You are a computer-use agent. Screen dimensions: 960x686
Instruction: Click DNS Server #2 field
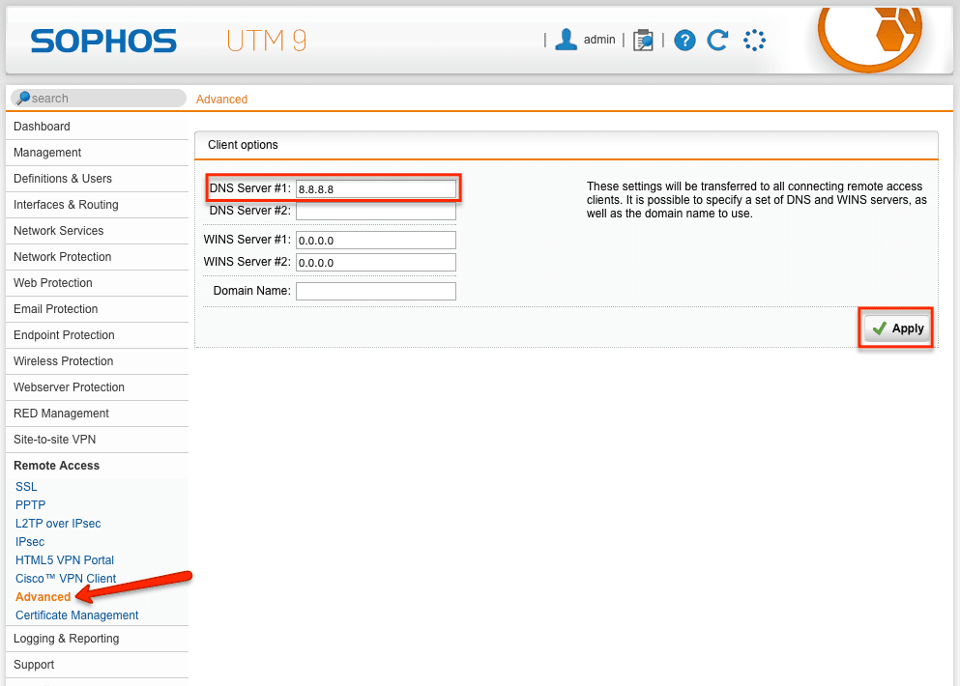376,212
